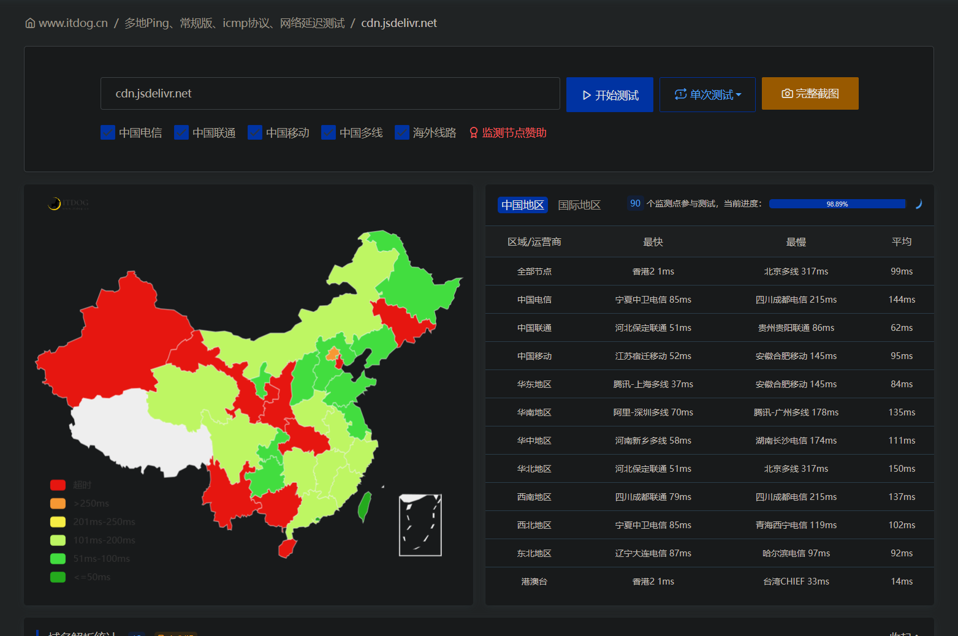Viewport: 958px width, 636px height.
Task: Select the 港澳台 row label
Action: (534, 581)
